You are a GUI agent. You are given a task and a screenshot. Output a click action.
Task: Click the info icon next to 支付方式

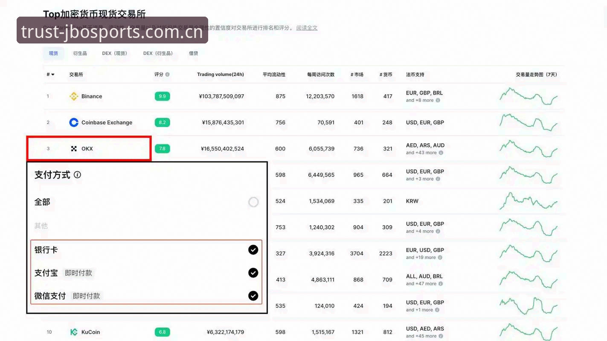click(77, 175)
